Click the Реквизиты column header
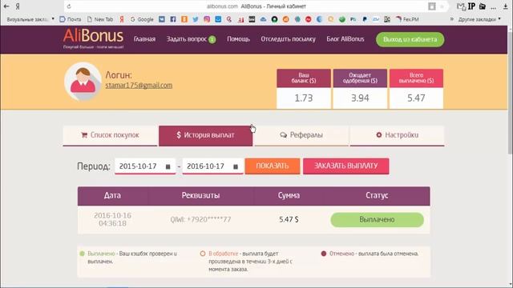The image size is (513, 288). coord(200,195)
